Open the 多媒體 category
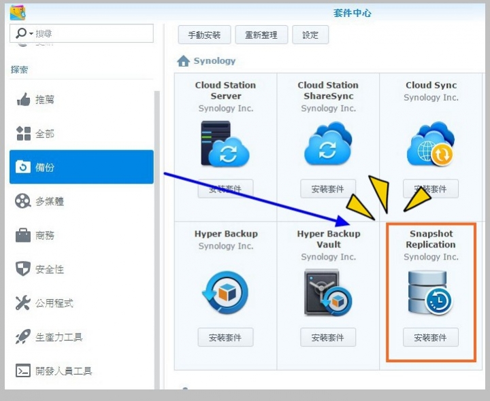Viewport: 490px width, 401px height. (x=82, y=201)
